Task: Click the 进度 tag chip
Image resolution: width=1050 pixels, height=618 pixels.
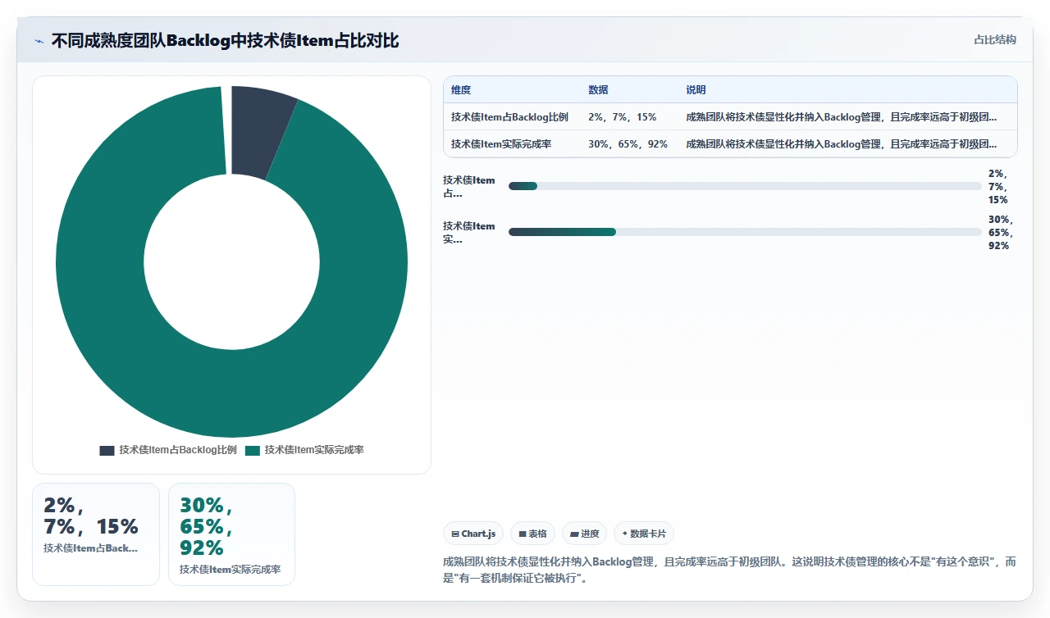Action: (x=584, y=534)
